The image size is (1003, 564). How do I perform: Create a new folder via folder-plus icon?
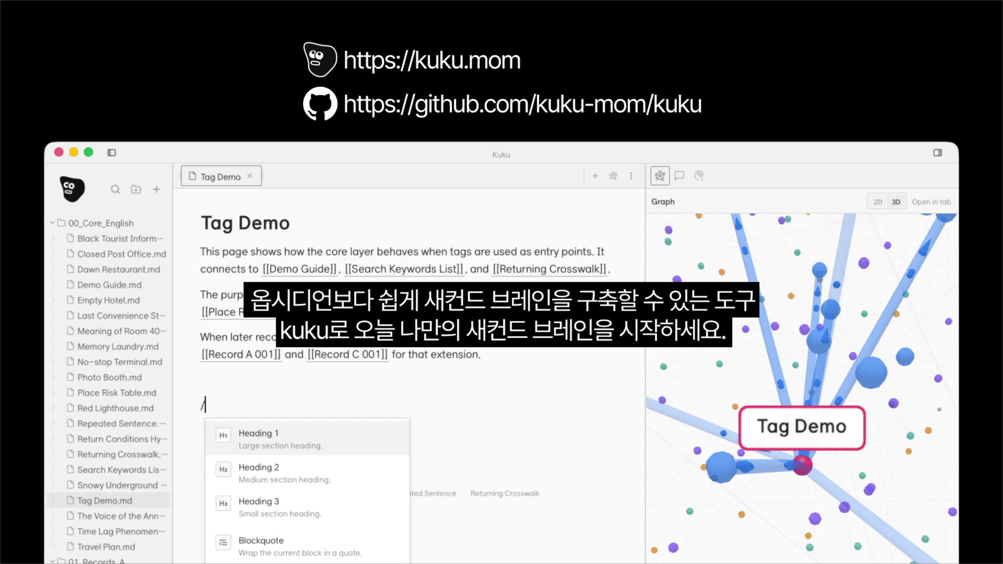(136, 190)
